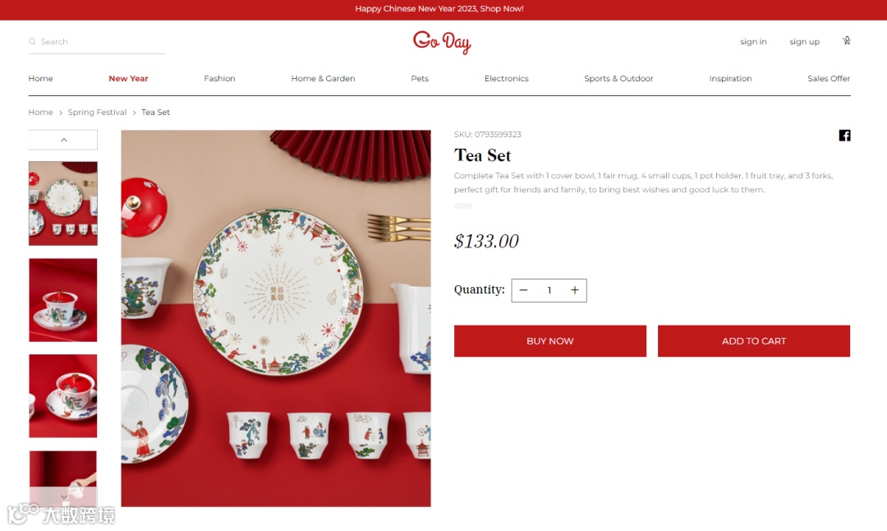Go to Spring Festival breadcrumb
Image resolution: width=887 pixels, height=531 pixels.
(x=97, y=112)
